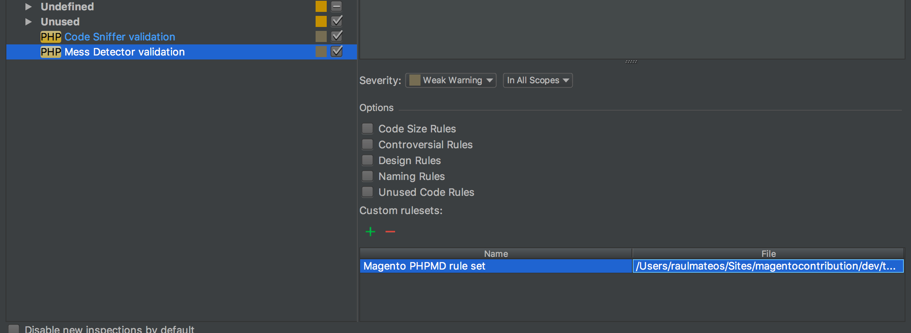Click the ruleset file path cell
Screen dimensions: 911x333
(x=768, y=266)
